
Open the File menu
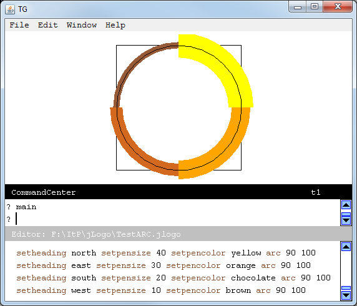tap(19, 25)
